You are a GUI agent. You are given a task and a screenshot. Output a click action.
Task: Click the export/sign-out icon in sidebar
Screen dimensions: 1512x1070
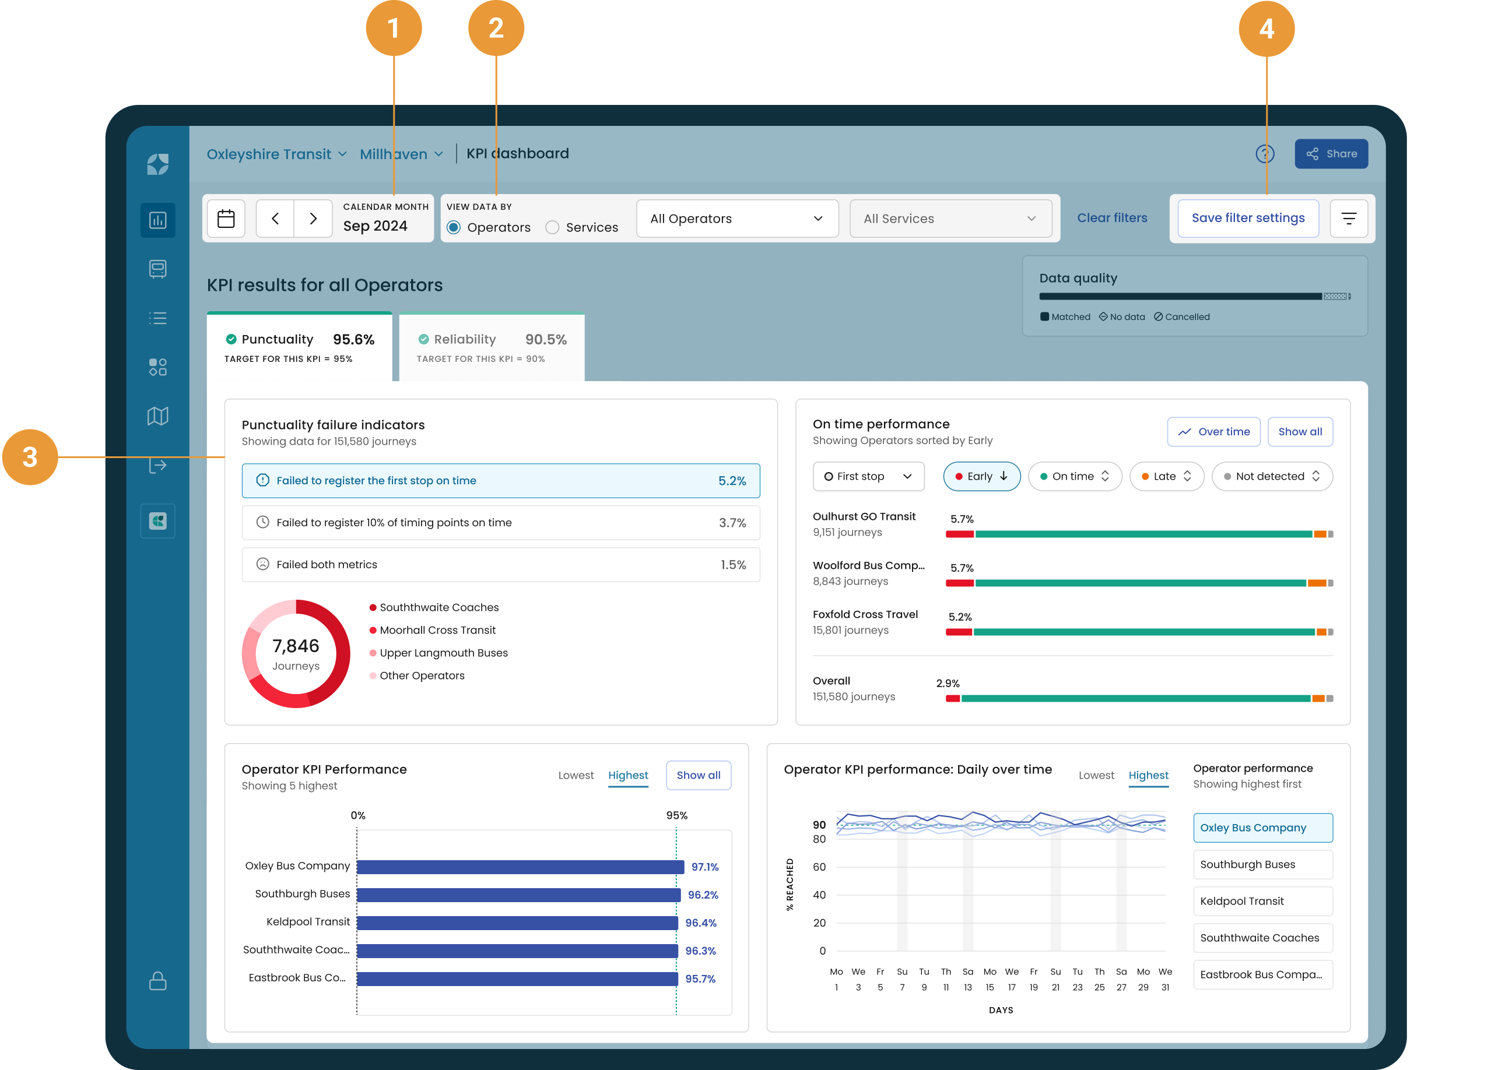pyautogui.click(x=157, y=466)
